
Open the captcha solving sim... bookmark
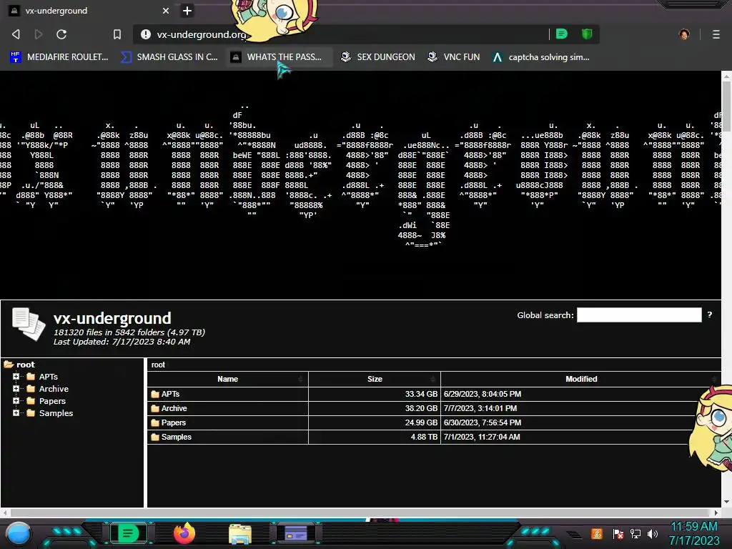[542, 57]
